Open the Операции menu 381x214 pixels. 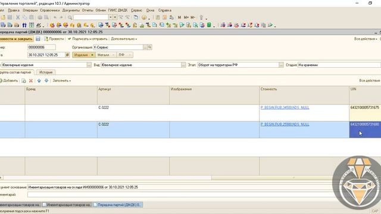(x=30, y=11)
